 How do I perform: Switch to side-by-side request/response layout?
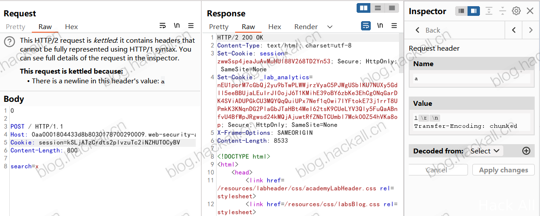coord(364,8)
